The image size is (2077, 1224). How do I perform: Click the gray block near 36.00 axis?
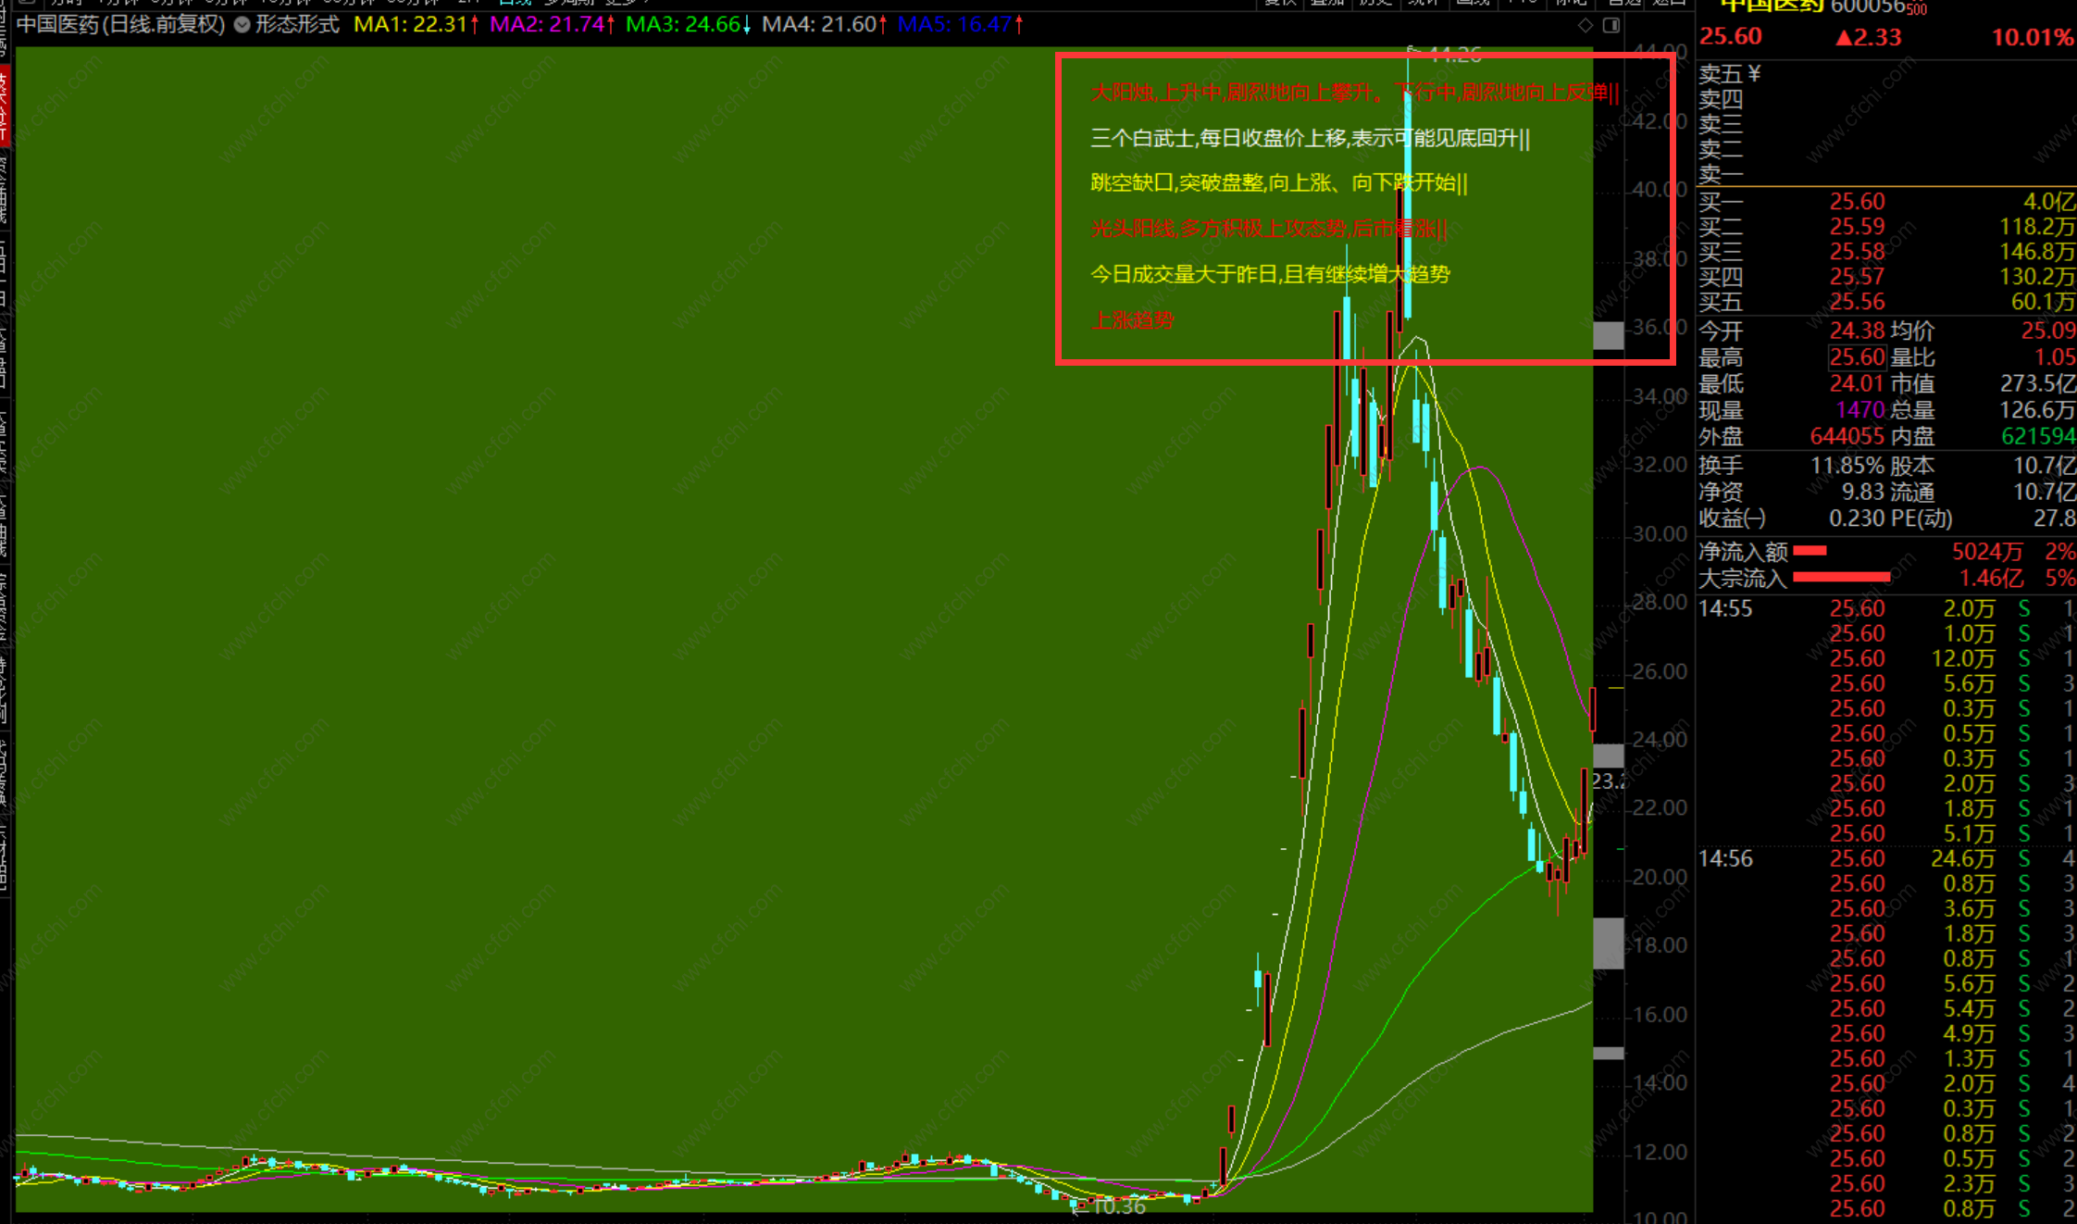coord(1609,335)
